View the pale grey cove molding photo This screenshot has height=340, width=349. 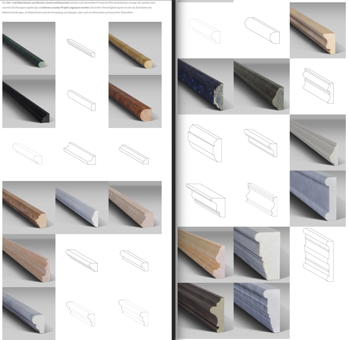point(317,142)
